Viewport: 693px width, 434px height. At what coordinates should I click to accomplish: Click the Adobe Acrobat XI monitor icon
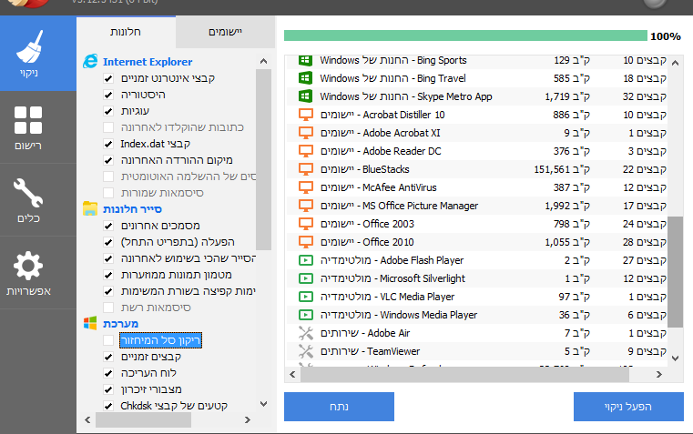click(305, 133)
